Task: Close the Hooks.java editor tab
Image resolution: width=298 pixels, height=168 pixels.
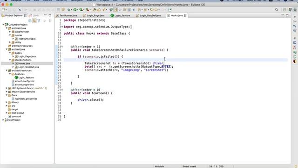Action: (185, 15)
